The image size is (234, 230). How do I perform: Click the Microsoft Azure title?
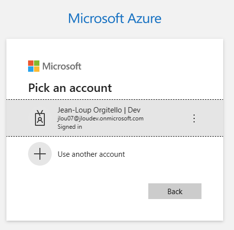[x=115, y=18]
